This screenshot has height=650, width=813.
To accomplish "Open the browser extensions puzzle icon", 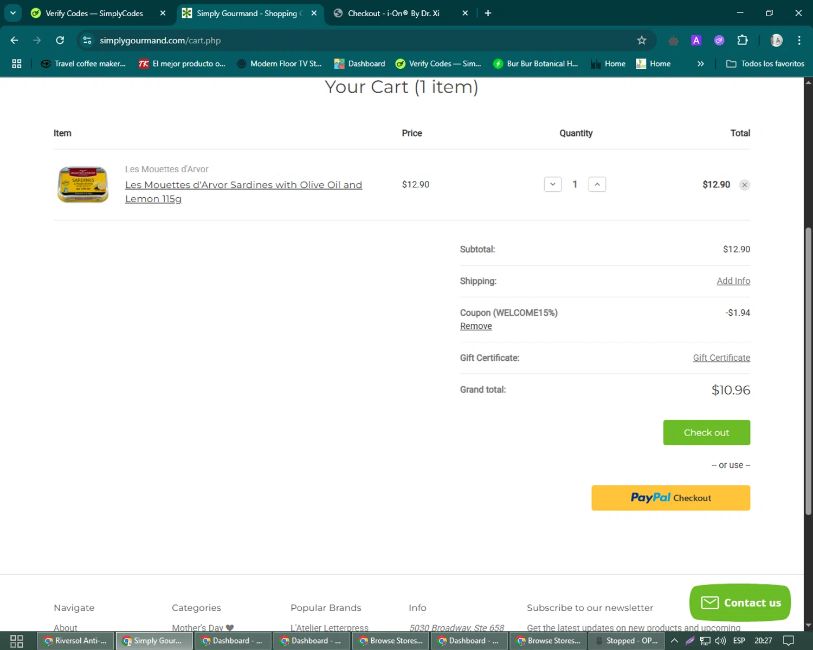I will 743,40.
